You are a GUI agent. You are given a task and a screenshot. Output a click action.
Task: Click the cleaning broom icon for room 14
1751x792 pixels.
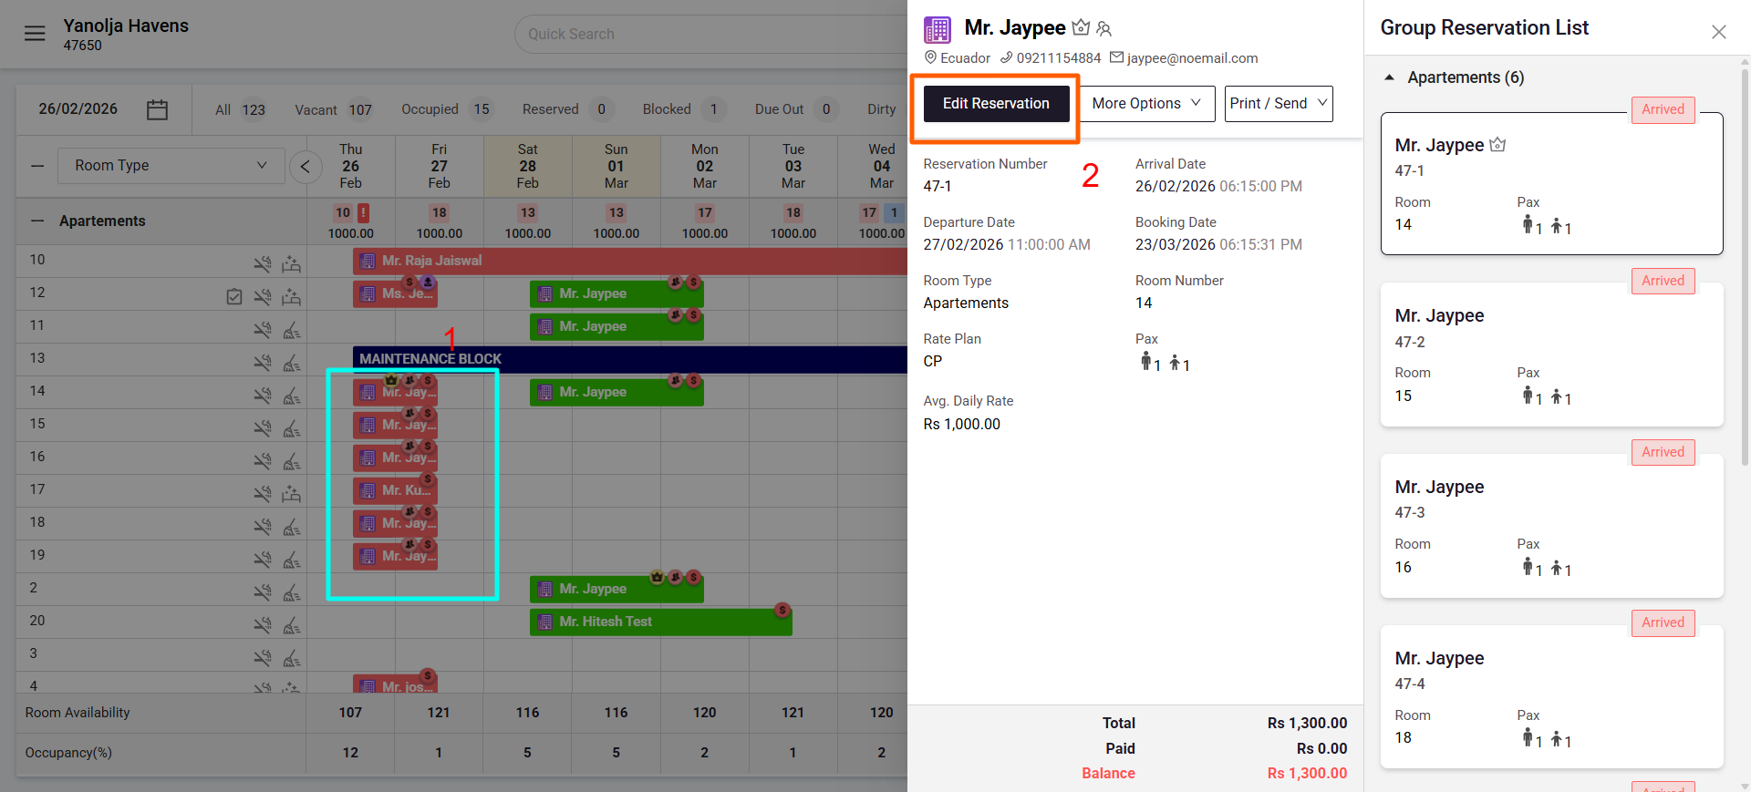(x=292, y=396)
